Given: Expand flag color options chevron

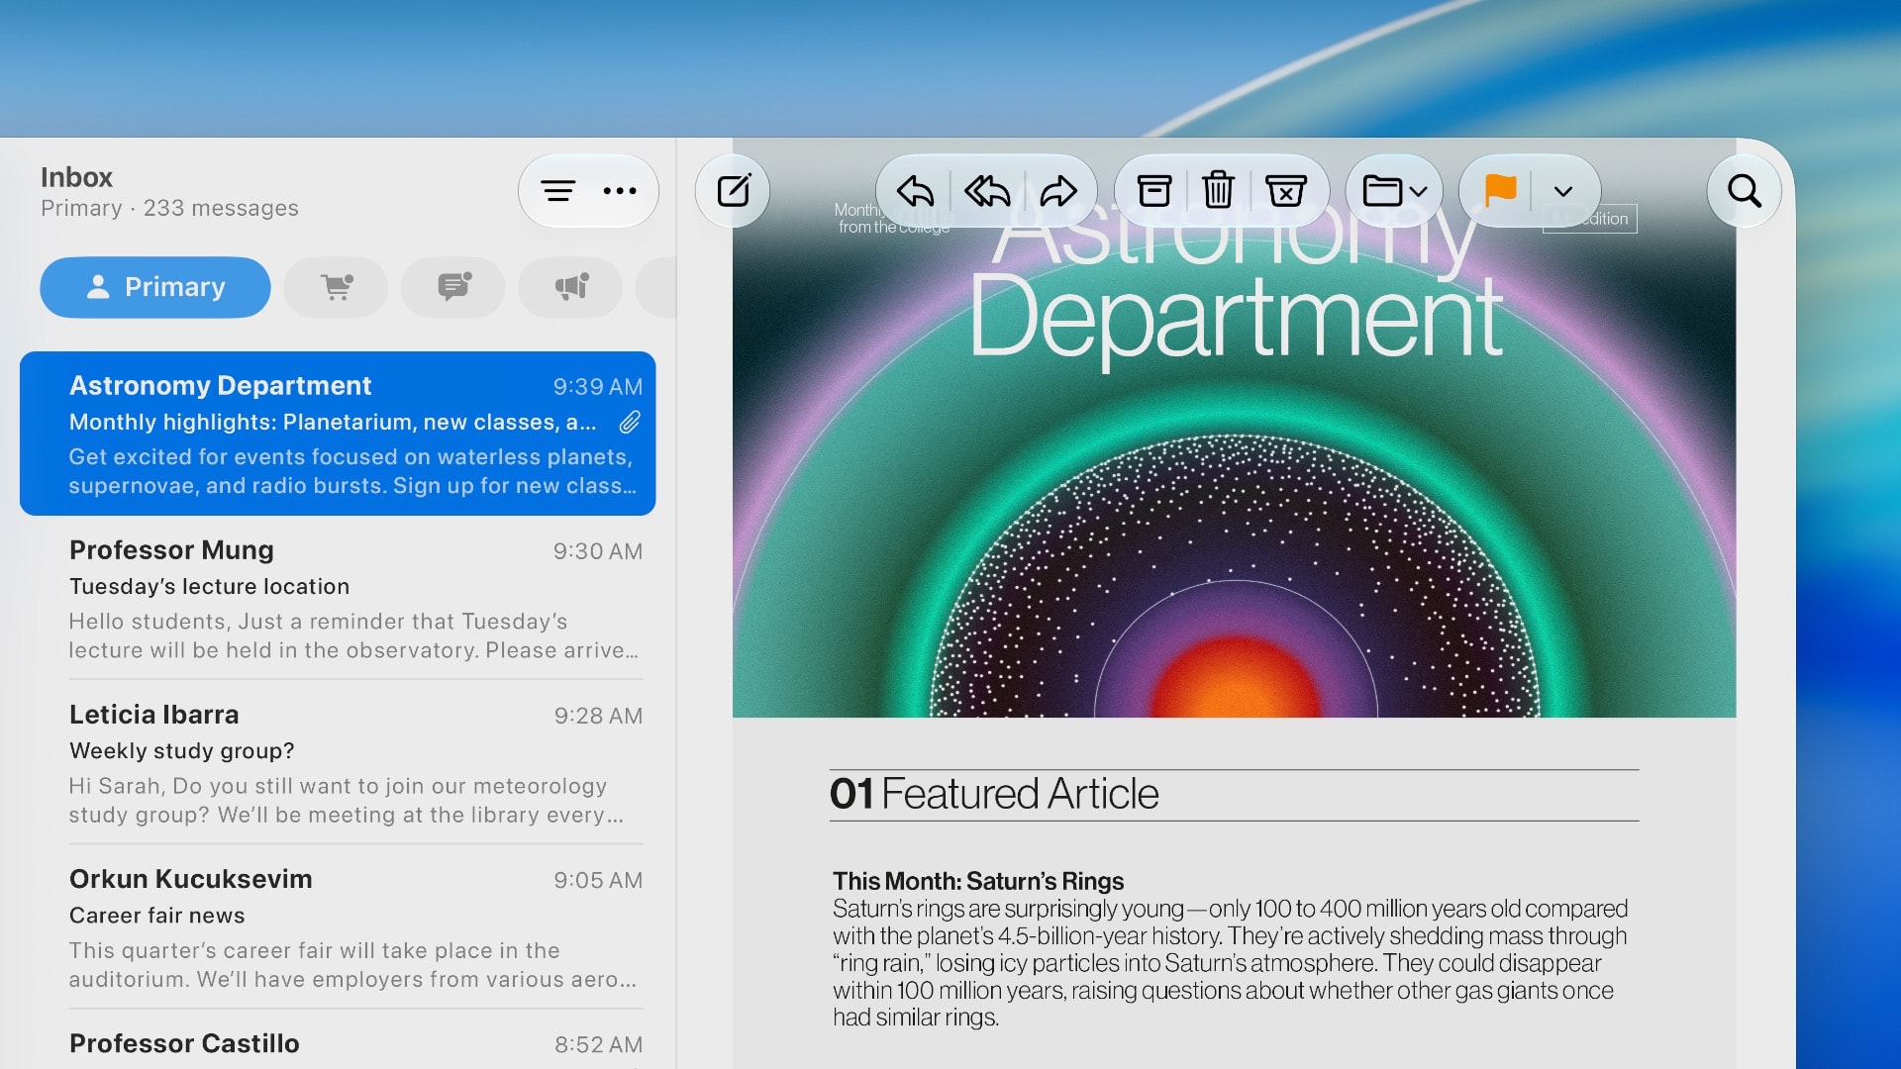Looking at the screenshot, I should [1563, 191].
